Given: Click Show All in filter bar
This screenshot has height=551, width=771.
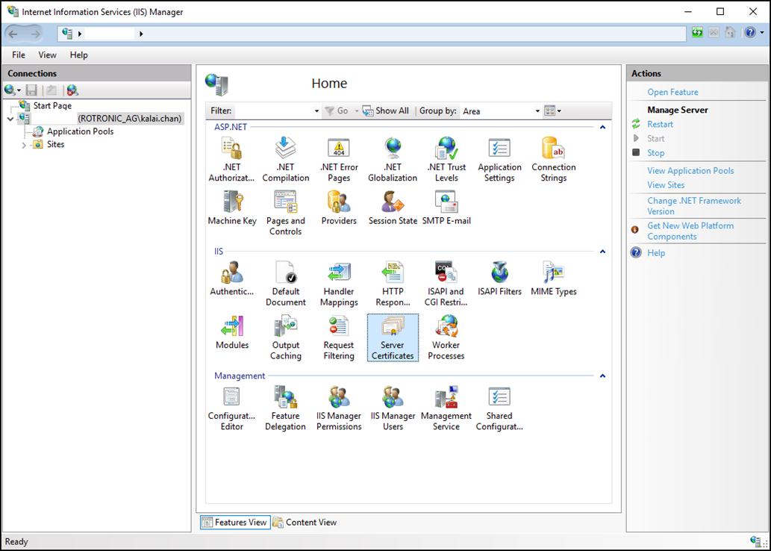Looking at the screenshot, I should [386, 111].
